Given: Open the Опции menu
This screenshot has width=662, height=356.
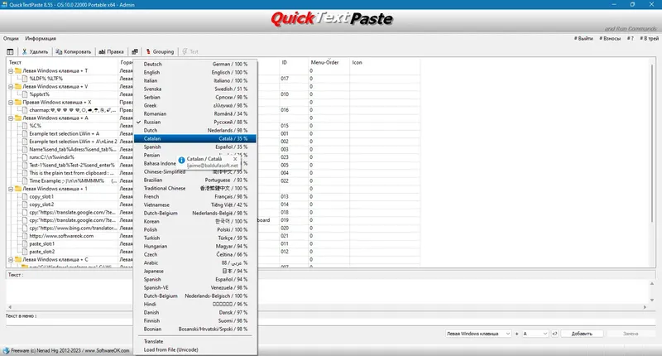Looking at the screenshot, I should (x=11, y=38).
